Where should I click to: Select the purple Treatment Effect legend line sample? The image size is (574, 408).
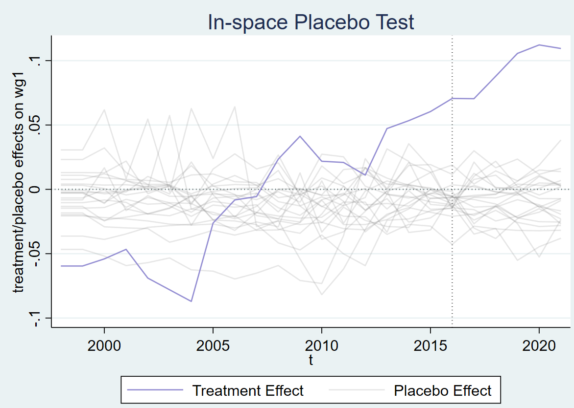click(x=156, y=391)
